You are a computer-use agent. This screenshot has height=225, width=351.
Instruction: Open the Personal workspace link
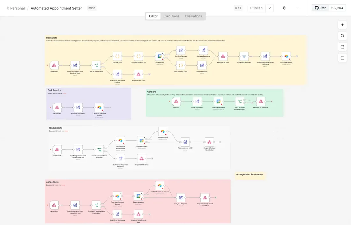(15, 8)
